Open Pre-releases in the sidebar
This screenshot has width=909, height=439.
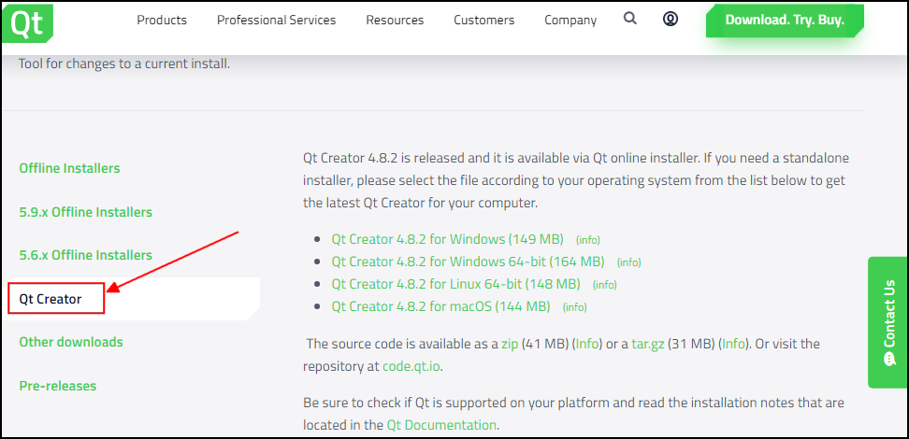(58, 386)
